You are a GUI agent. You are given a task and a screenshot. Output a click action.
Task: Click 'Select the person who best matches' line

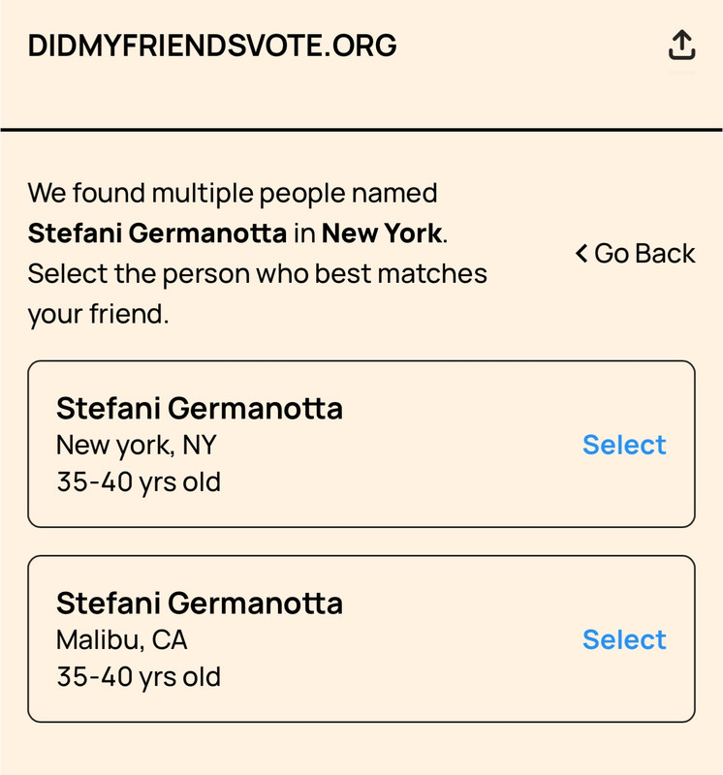tap(257, 274)
